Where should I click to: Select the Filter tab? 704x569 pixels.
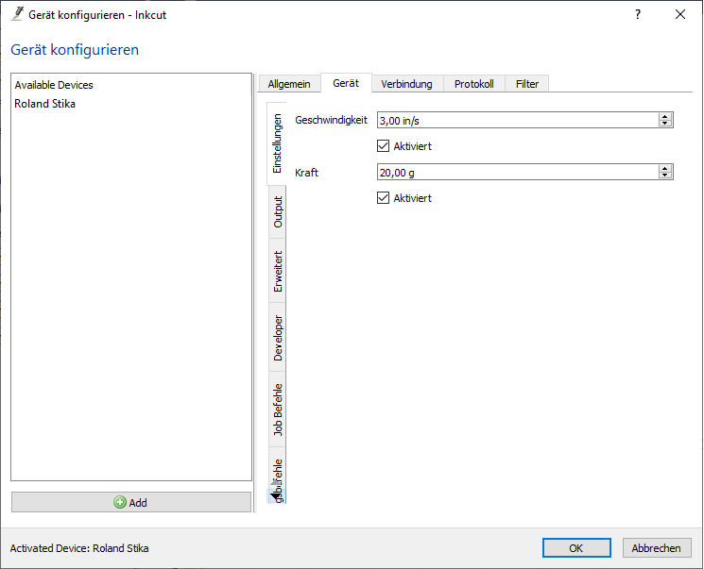(x=527, y=84)
